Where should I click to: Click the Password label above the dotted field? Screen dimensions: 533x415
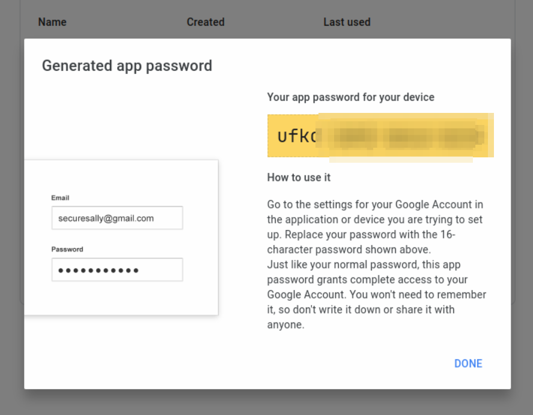tap(67, 249)
